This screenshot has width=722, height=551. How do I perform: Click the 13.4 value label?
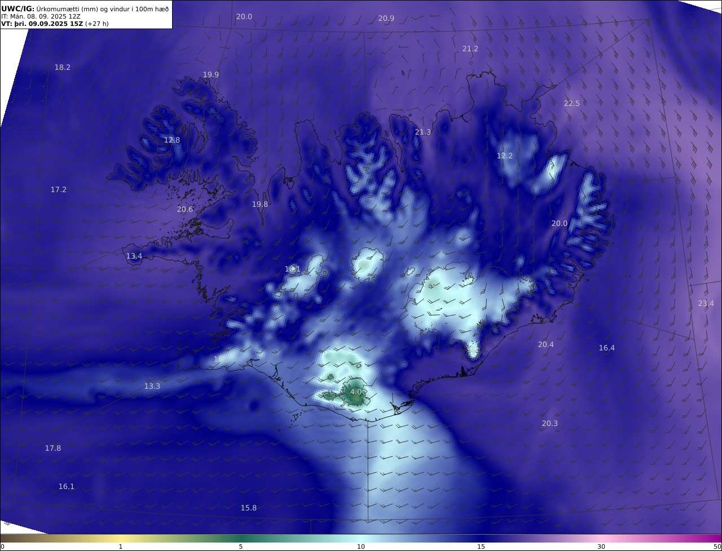(x=134, y=256)
